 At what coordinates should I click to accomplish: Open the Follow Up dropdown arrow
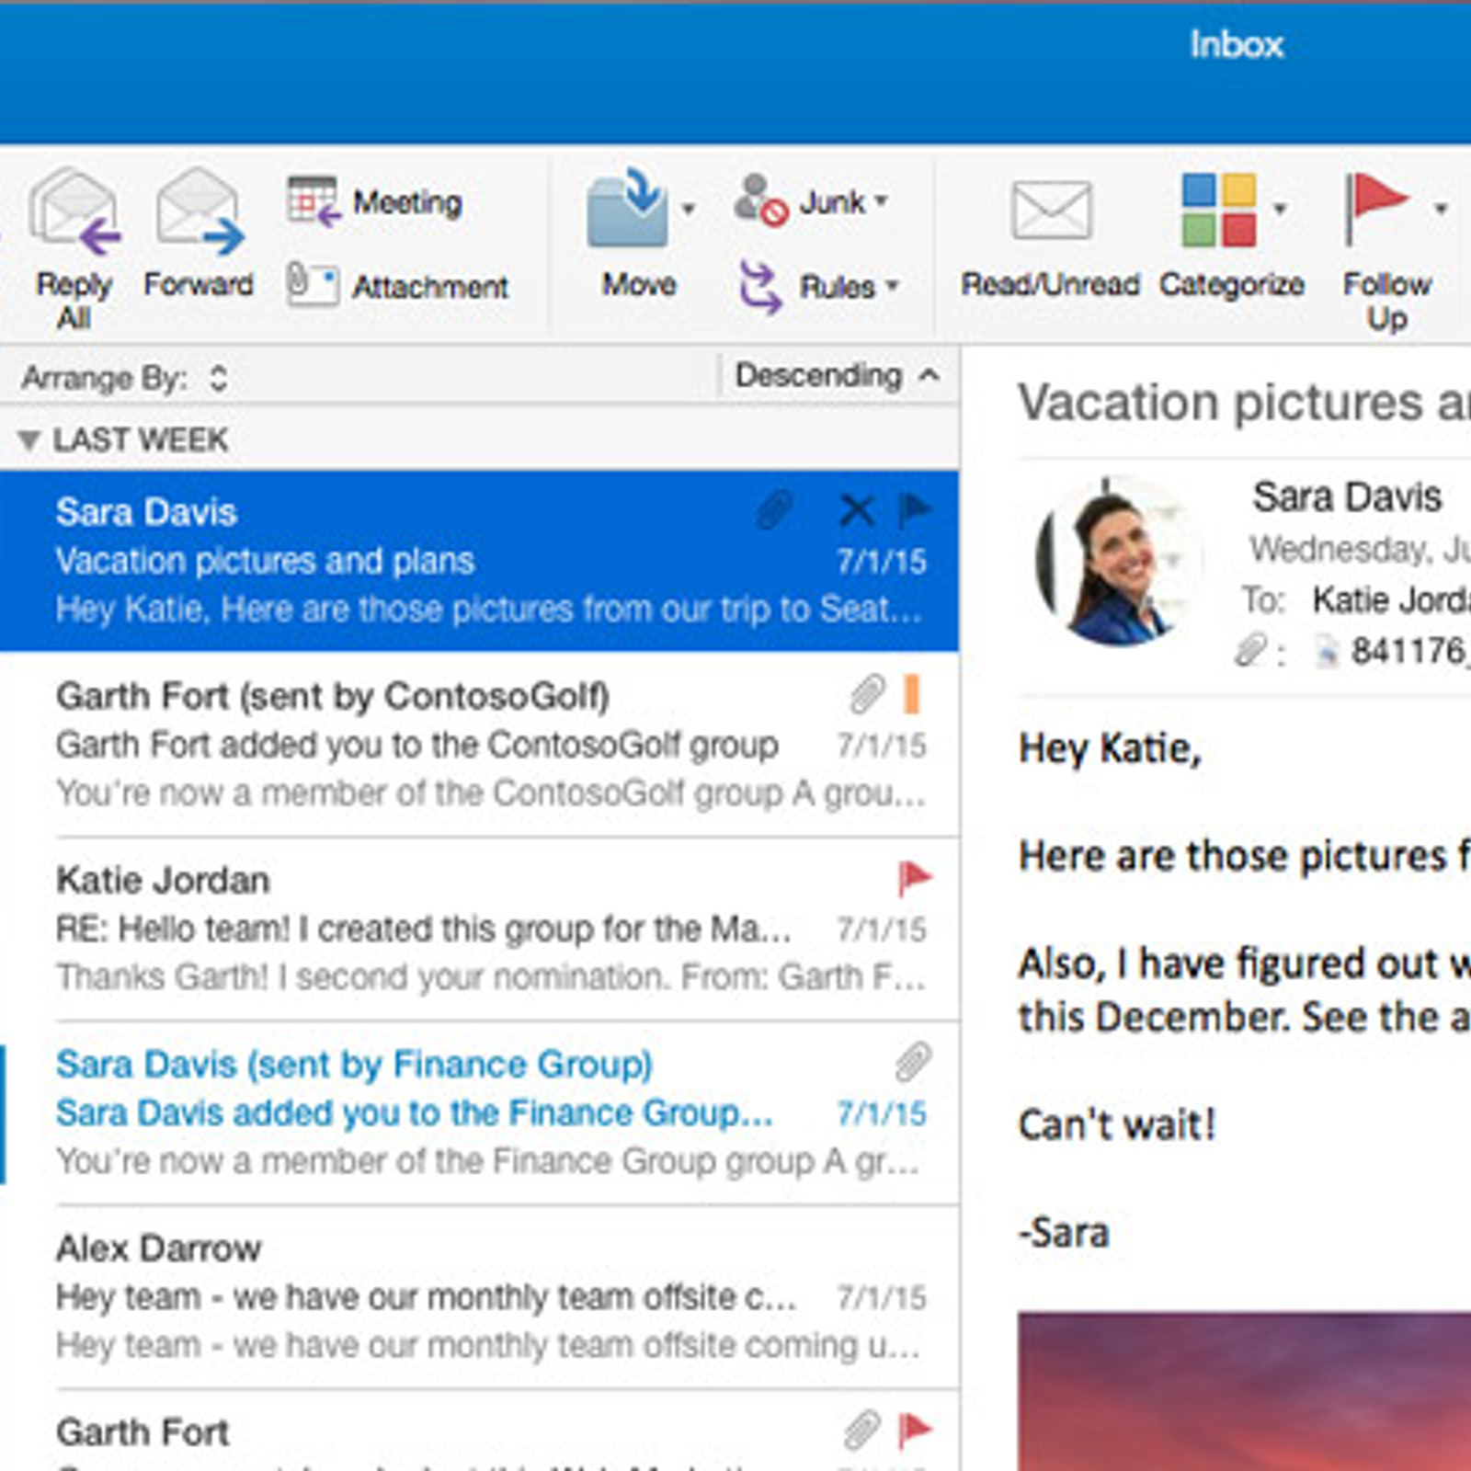[1441, 209]
